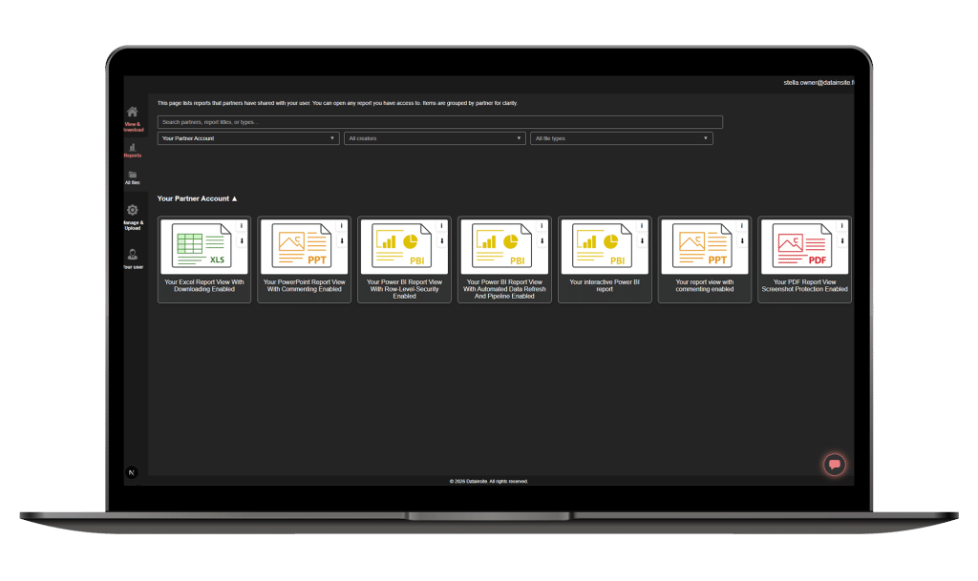Show info for the PDF report

tap(841, 226)
